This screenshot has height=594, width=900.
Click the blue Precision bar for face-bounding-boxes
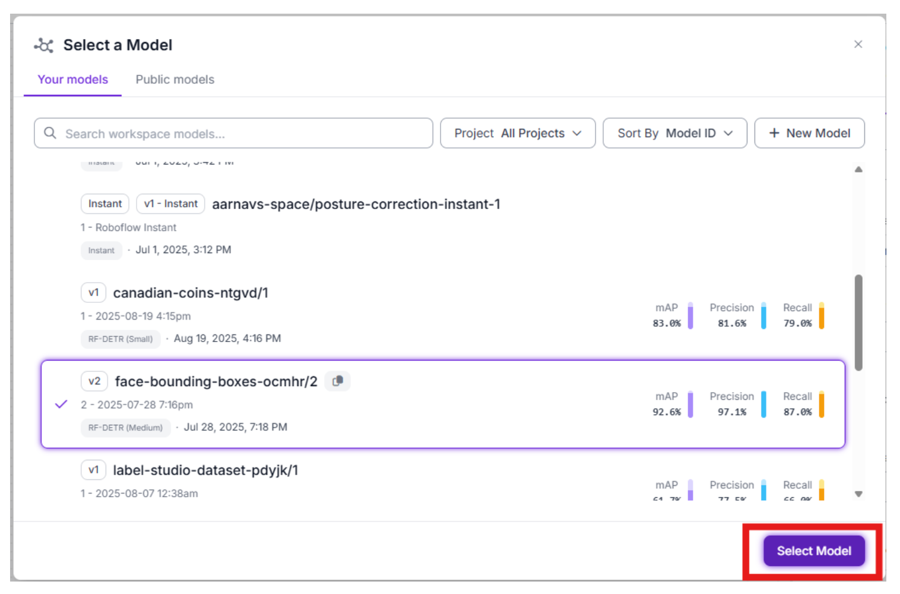[763, 404]
